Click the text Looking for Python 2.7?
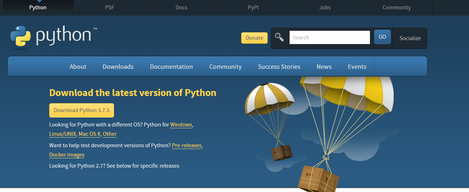Image resolution: width=469 pixels, height=192 pixels. [x=77, y=166]
